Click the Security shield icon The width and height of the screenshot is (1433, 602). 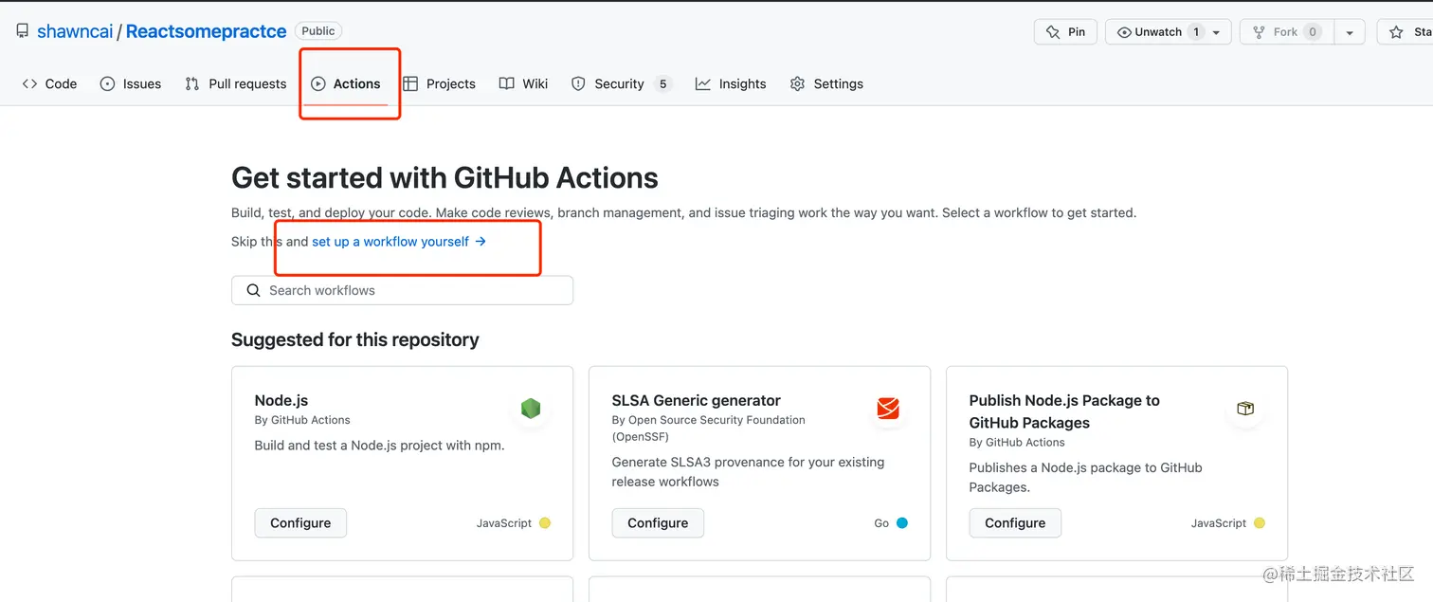[x=578, y=83]
